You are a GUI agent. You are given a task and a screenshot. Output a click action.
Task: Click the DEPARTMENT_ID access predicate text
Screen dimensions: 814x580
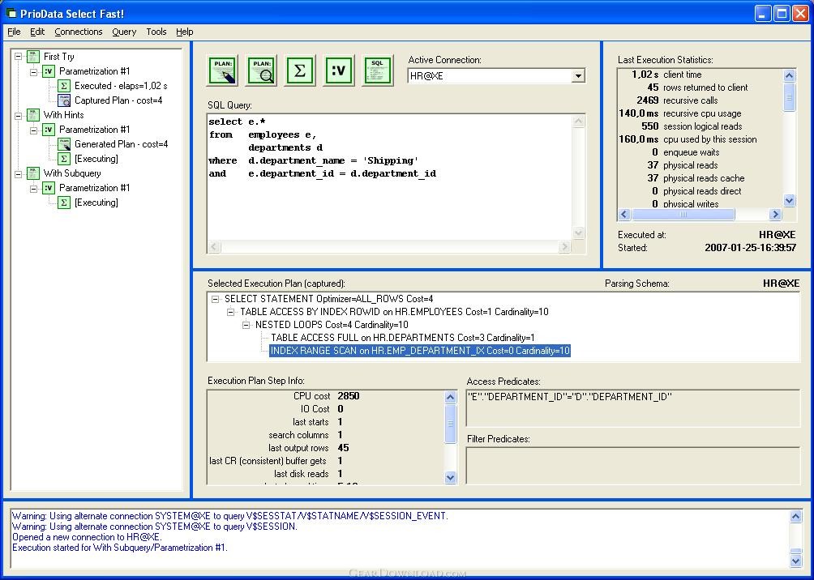[569, 397]
